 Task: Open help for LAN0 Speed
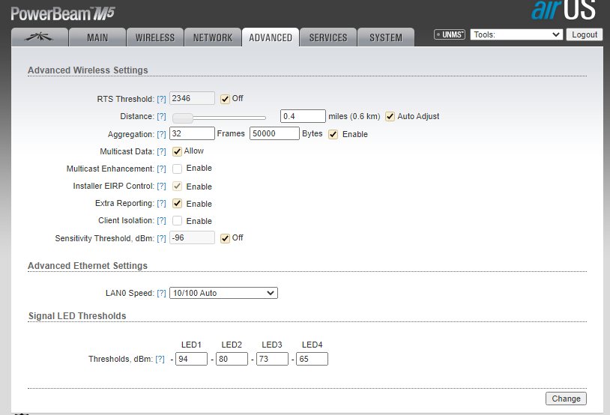pyautogui.click(x=161, y=293)
